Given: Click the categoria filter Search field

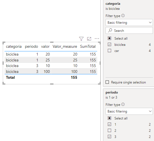Looking at the screenshot, I should pos(129,30).
